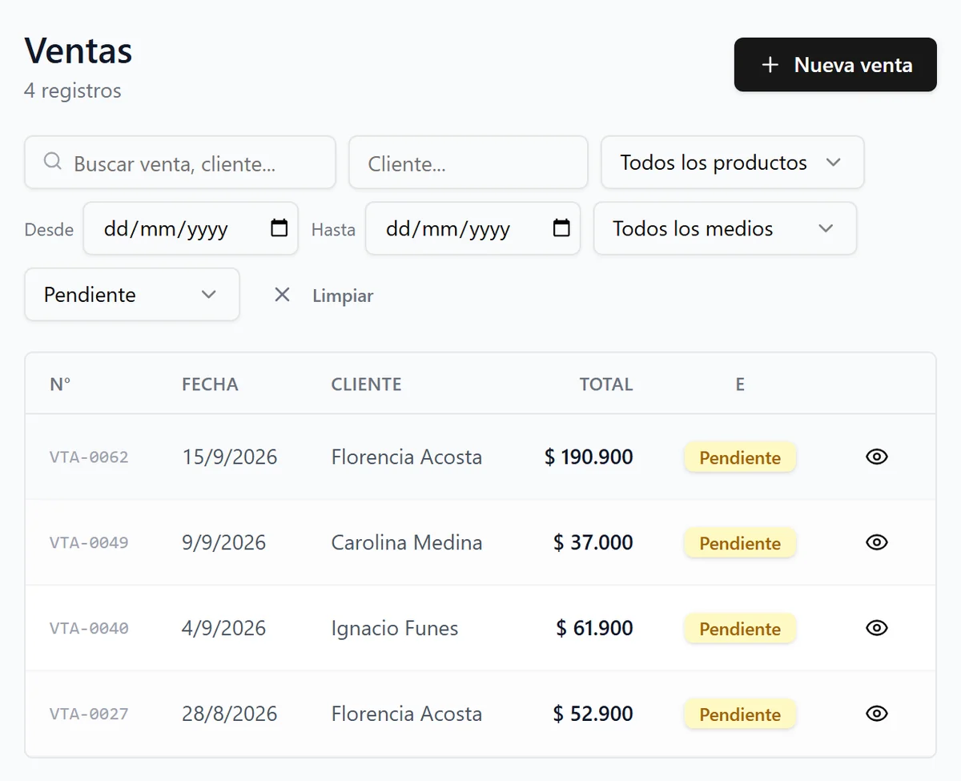961x781 pixels.
Task: View details of sale VTA-0062
Action: click(877, 457)
